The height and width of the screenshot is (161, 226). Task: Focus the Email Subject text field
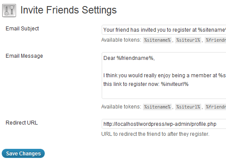click(164, 30)
